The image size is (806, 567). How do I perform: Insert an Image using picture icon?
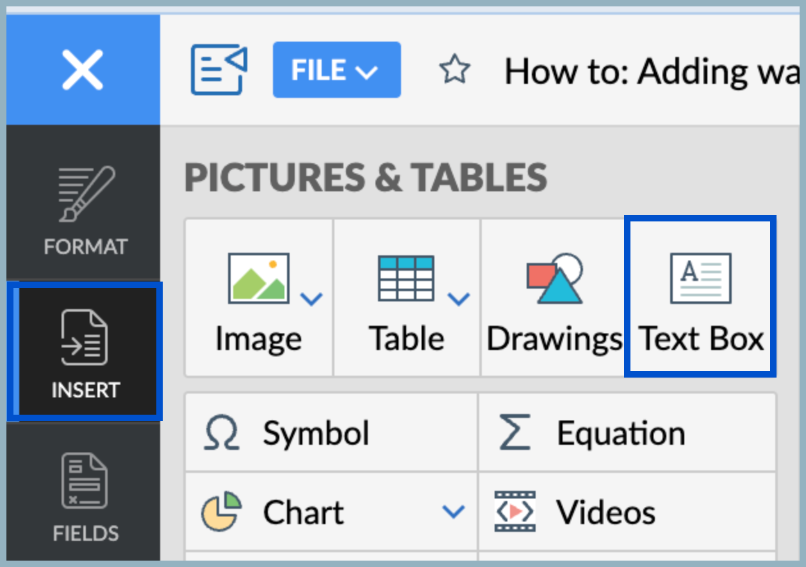pyautogui.click(x=258, y=278)
